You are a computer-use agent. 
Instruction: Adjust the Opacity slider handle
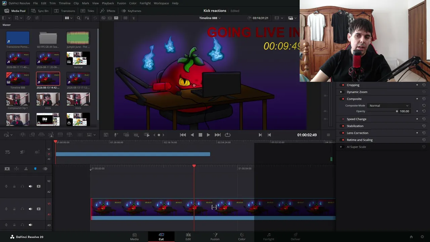click(397, 111)
